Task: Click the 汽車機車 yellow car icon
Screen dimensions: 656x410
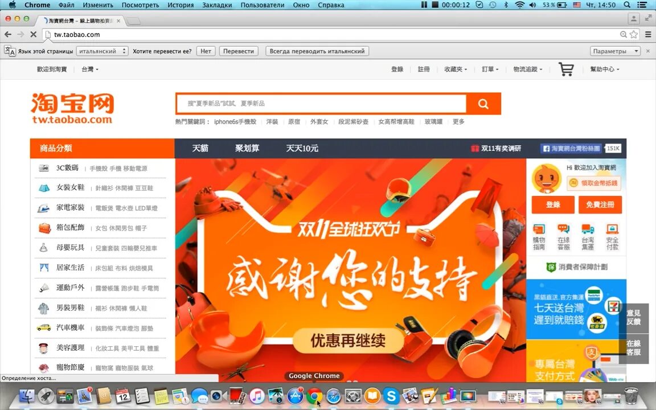Action: pos(43,327)
